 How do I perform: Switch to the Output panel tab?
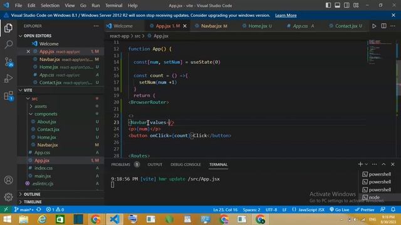155,164
